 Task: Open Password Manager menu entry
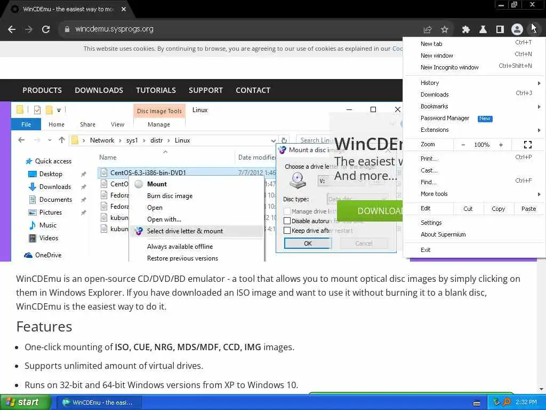tap(475, 118)
